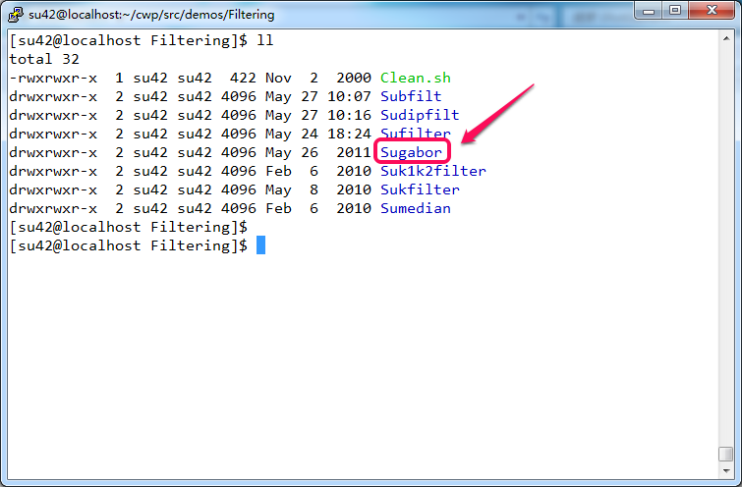
Task: Click the permissions string on Sumedian row
Action: (x=53, y=208)
